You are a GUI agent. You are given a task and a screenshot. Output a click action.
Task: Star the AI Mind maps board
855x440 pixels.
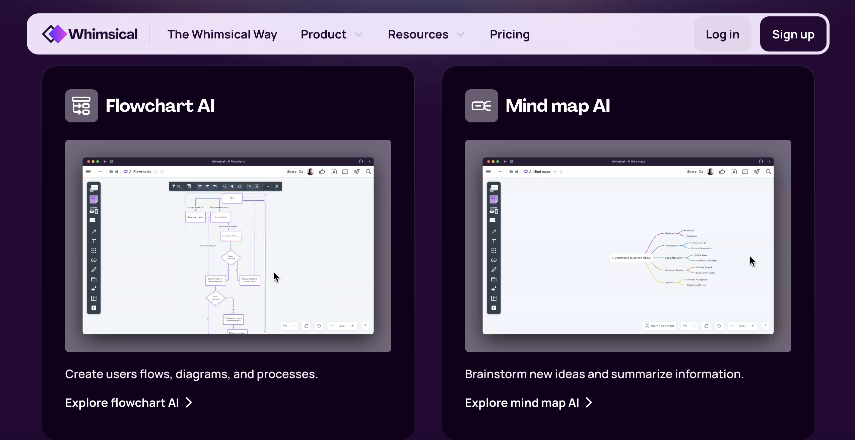[561, 172]
